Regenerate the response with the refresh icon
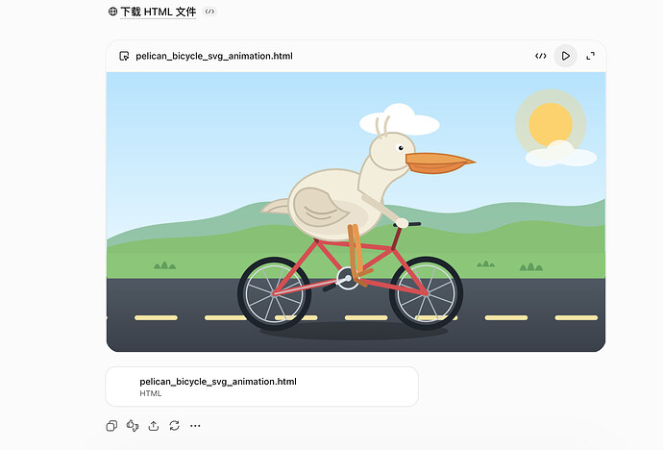The image size is (663, 450). tap(174, 426)
